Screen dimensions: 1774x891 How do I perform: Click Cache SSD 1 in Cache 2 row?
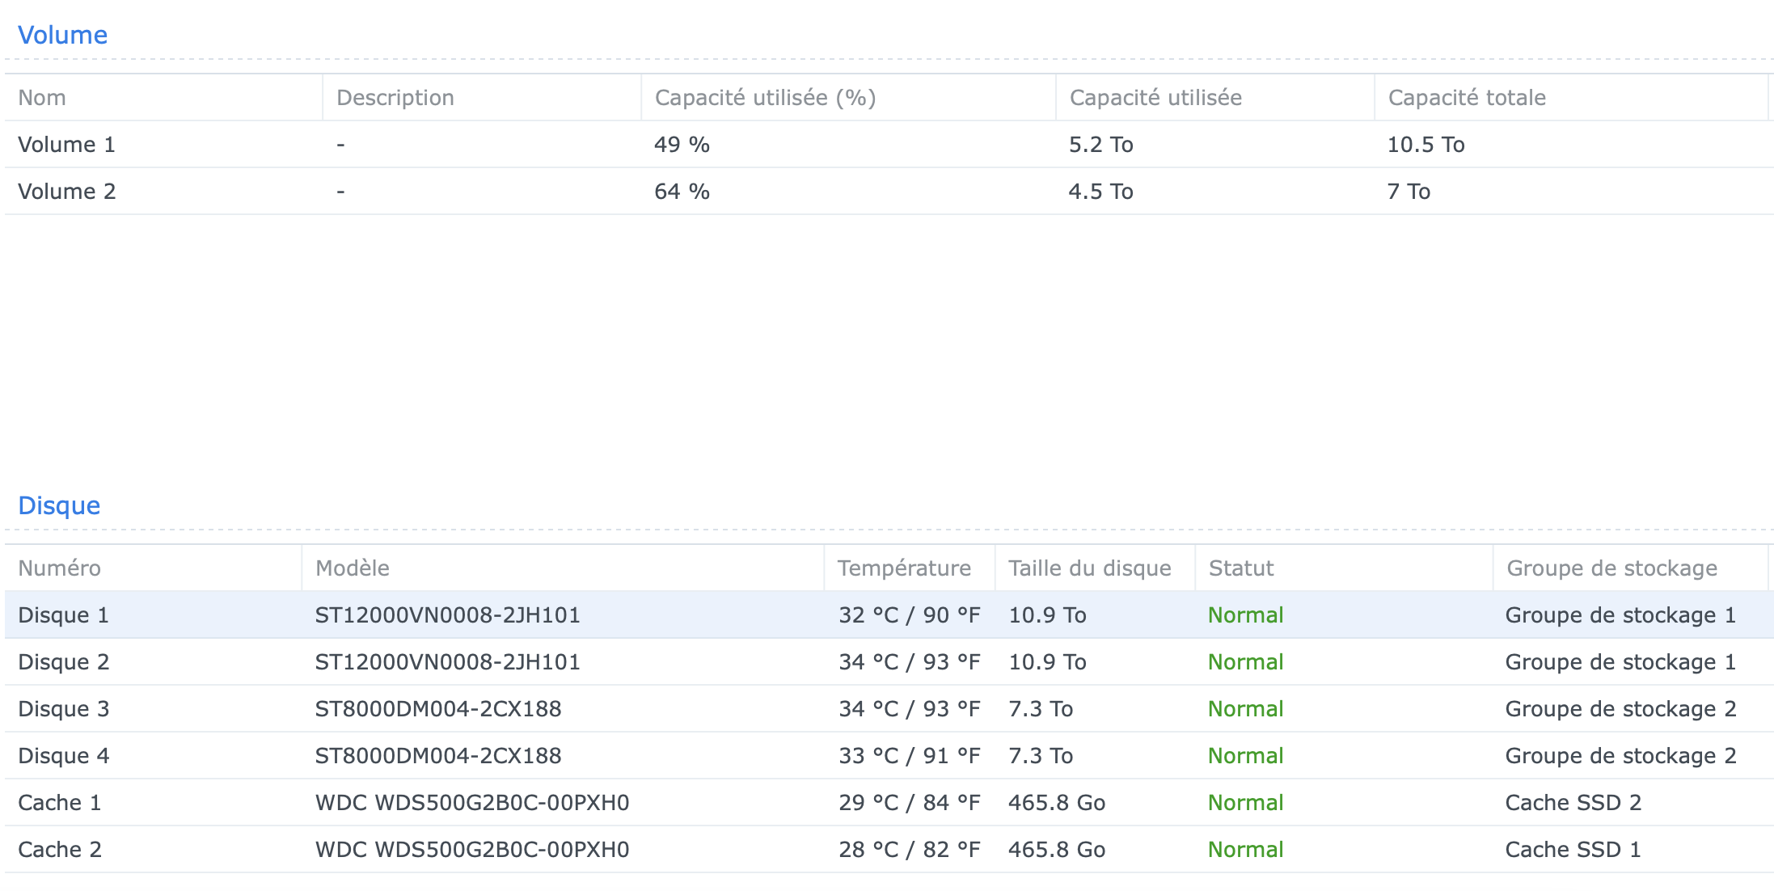click(1572, 850)
